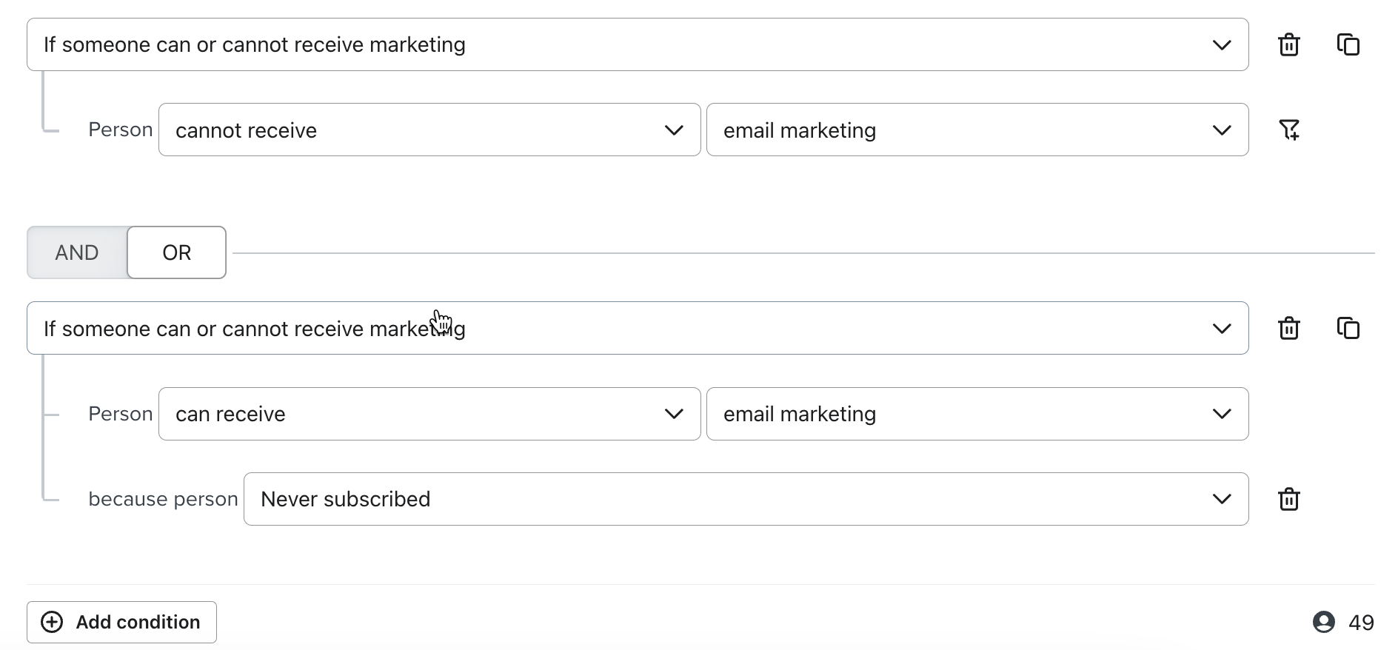Switch condition logic to AND
This screenshot has height=650, width=1398.
tap(77, 253)
